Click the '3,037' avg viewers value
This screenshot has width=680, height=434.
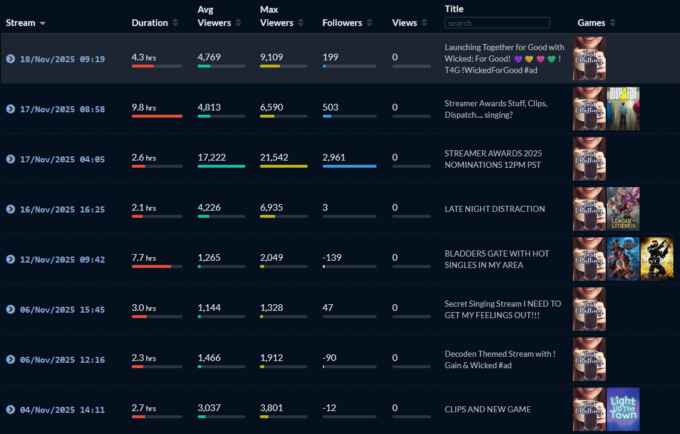(x=209, y=407)
